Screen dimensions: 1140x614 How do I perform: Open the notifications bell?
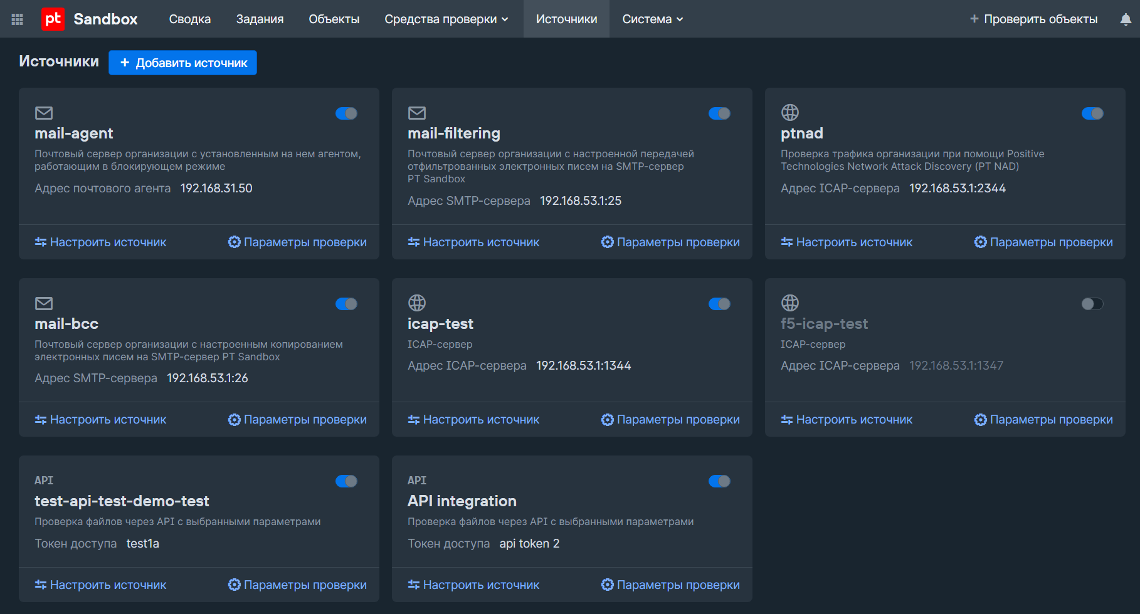[1126, 19]
